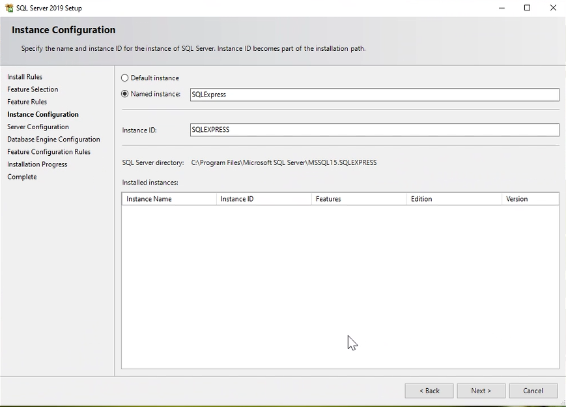The image size is (566, 407).
Task: Open the Feature Selection step
Action: click(33, 89)
